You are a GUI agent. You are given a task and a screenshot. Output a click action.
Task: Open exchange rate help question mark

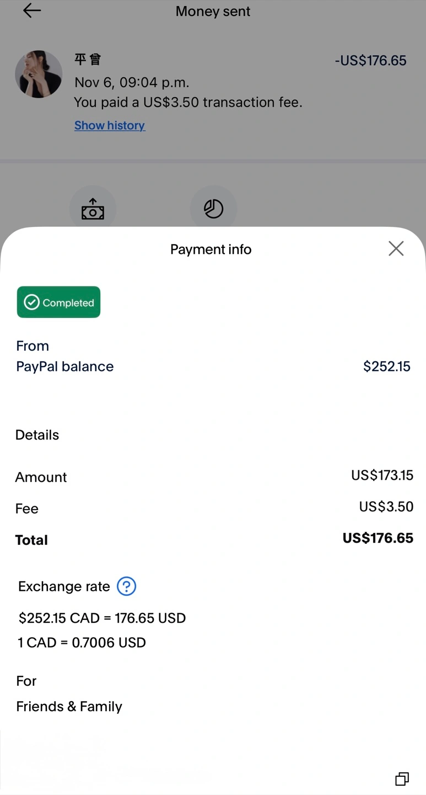click(x=126, y=586)
